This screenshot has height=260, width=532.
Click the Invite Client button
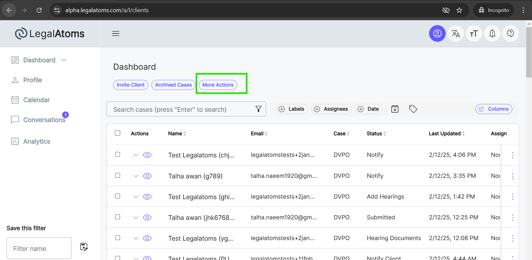click(131, 85)
